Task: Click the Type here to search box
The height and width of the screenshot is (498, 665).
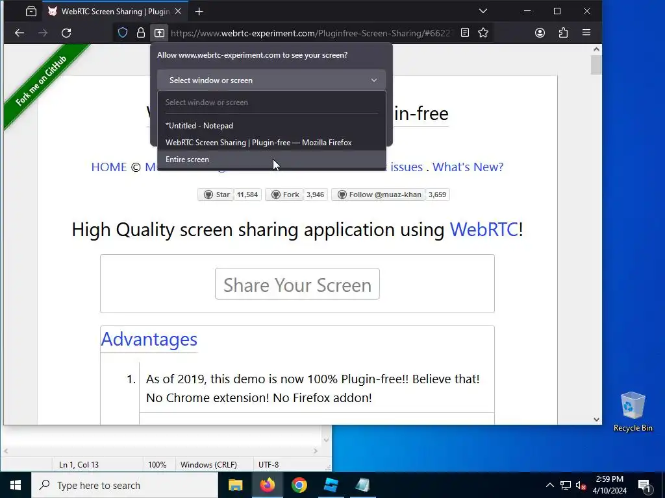Action: tap(125, 485)
